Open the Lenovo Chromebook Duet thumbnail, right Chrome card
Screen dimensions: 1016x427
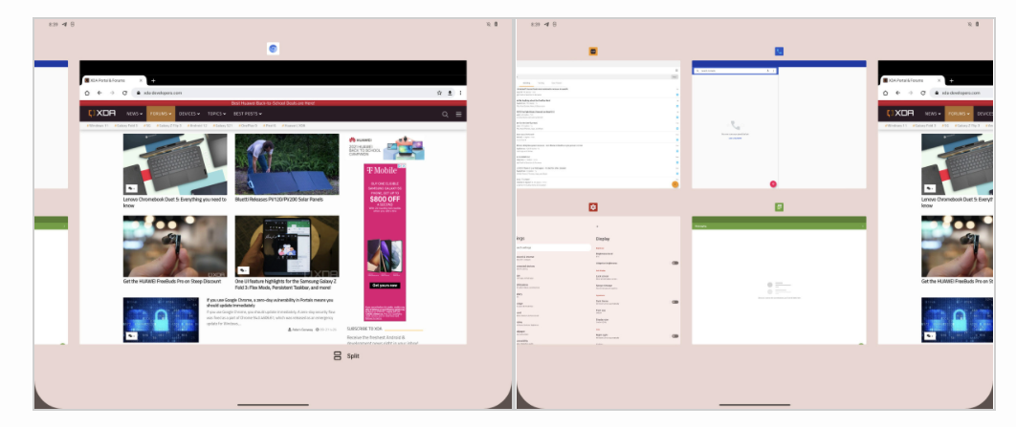click(957, 164)
